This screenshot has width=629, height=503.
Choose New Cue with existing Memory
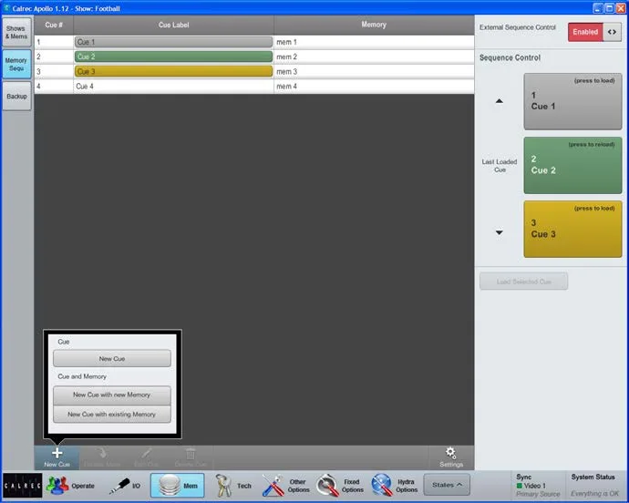click(x=112, y=414)
